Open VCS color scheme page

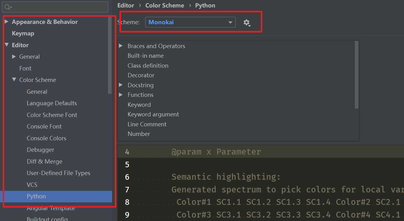[x=32, y=185]
